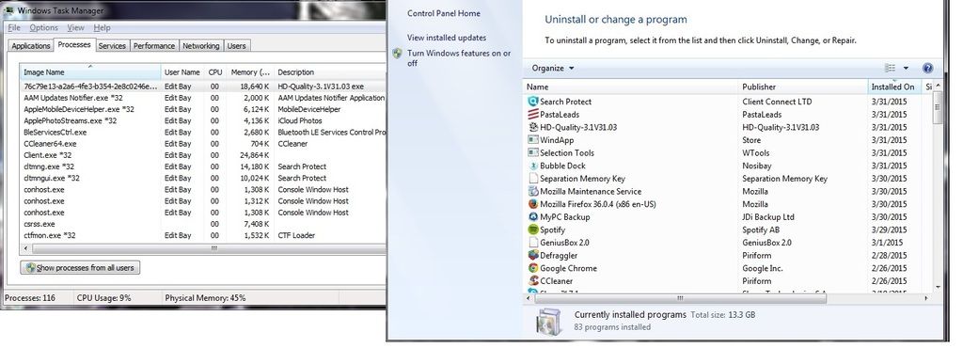
Task: Open Turn Windows features on or off
Action: pos(459,58)
